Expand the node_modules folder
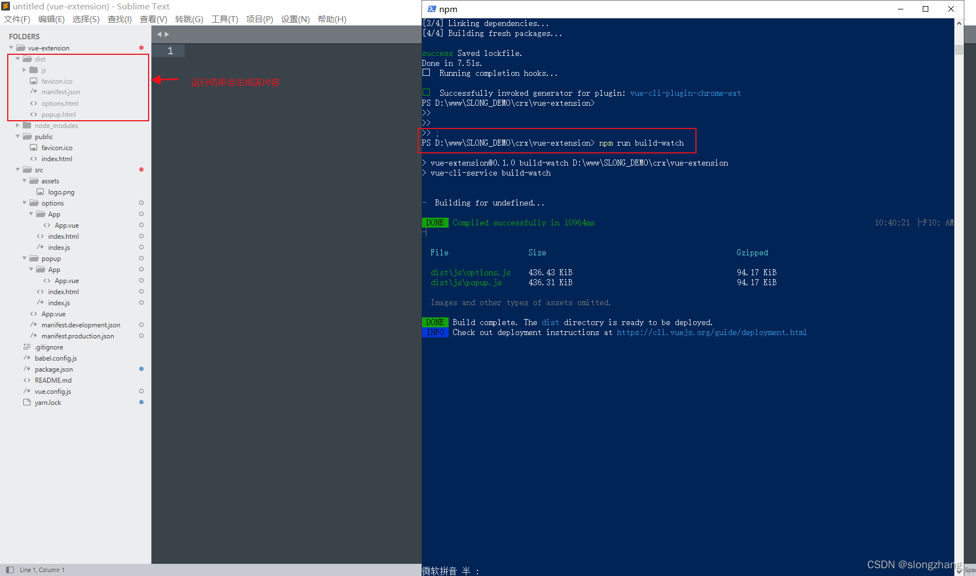976x576 pixels. tap(17, 125)
